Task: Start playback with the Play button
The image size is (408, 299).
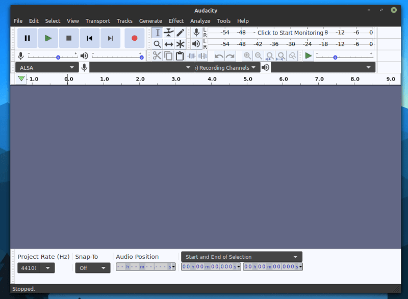Action: (x=48, y=38)
